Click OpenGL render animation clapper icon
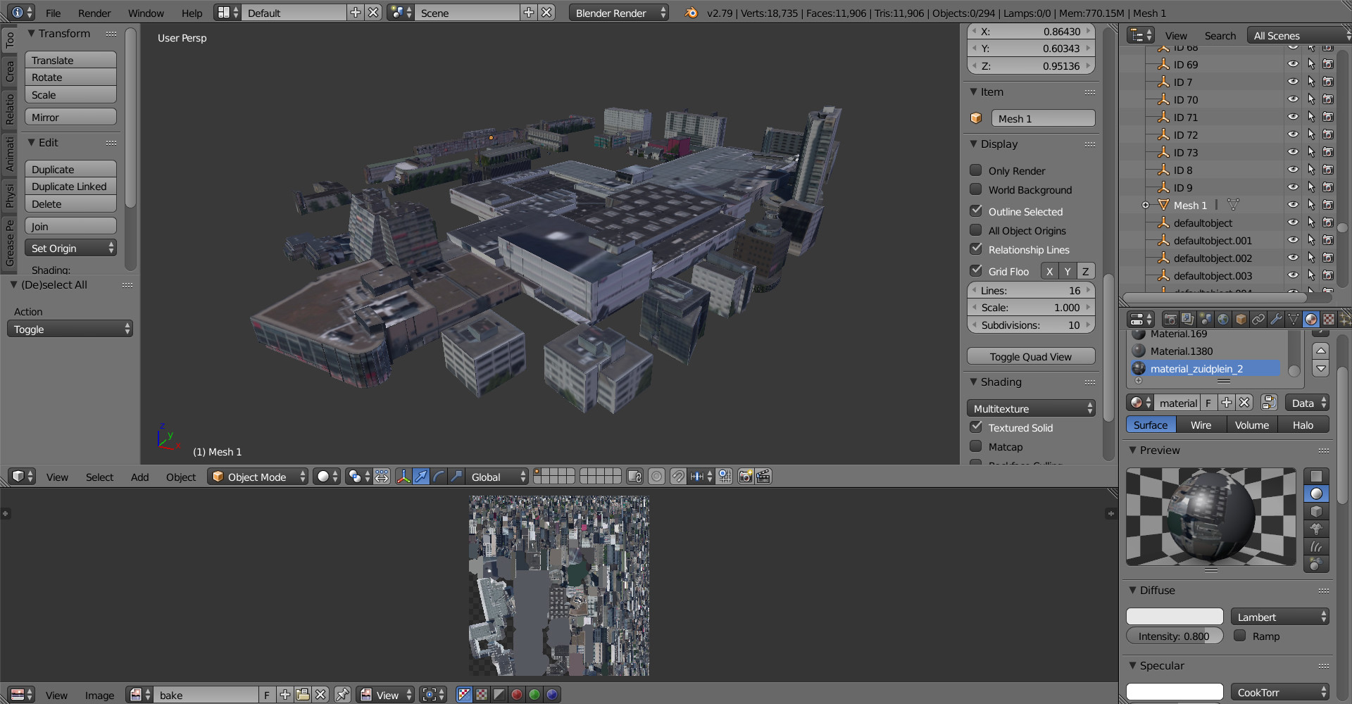Image resolution: width=1352 pixels, height=704 pixels. tap(763, 477)
